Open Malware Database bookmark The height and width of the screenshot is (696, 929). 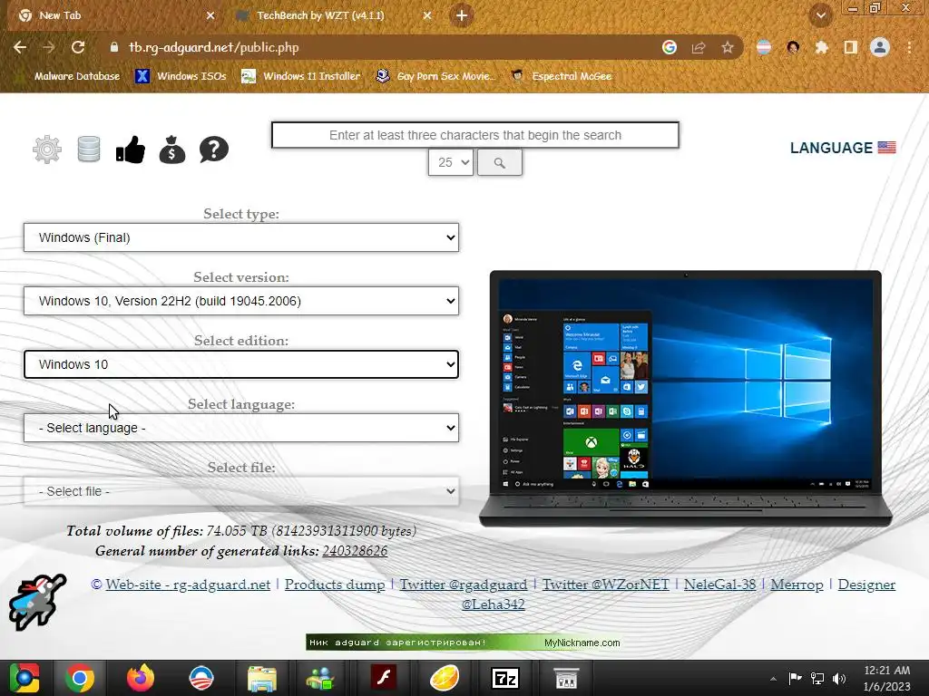(71, 76)
